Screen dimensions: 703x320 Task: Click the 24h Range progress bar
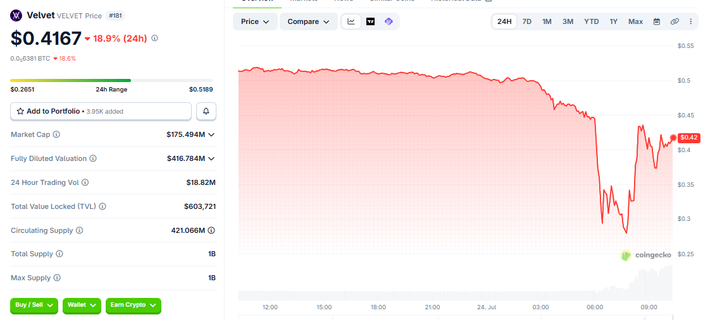tap(111, 80)
